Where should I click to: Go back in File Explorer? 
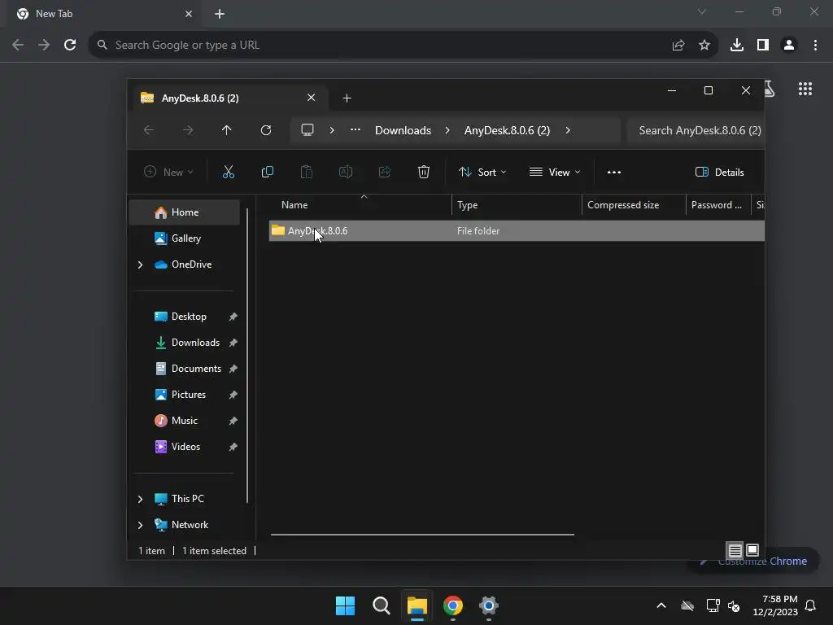tap(149, 130)
